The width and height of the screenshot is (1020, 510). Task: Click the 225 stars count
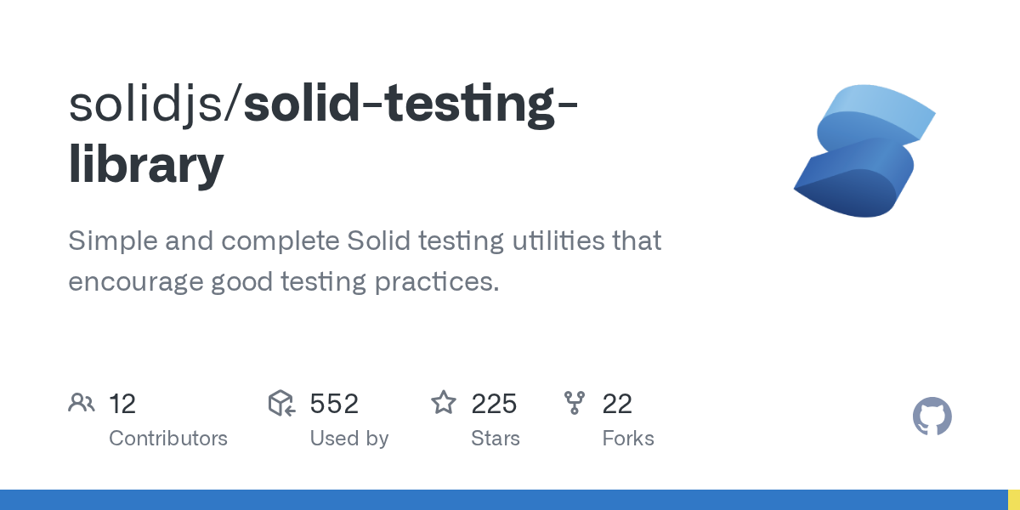coord(494,404)
